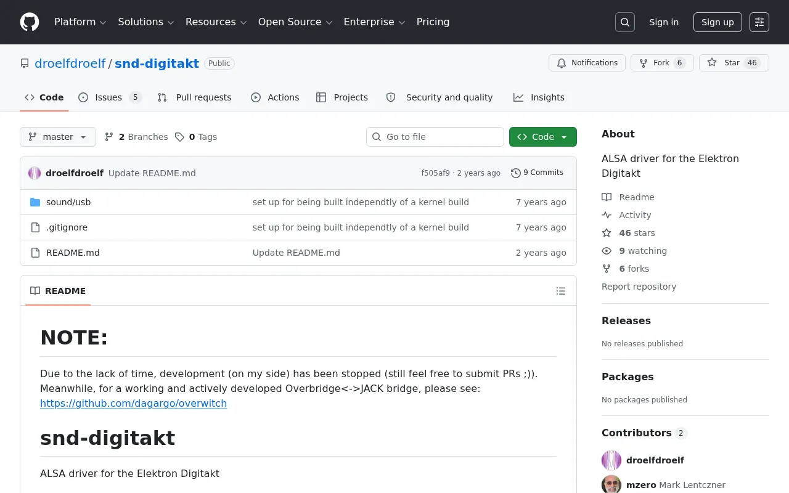View the 0 Tags link
This screenshot has width=789, height=493.
[196, 137]
